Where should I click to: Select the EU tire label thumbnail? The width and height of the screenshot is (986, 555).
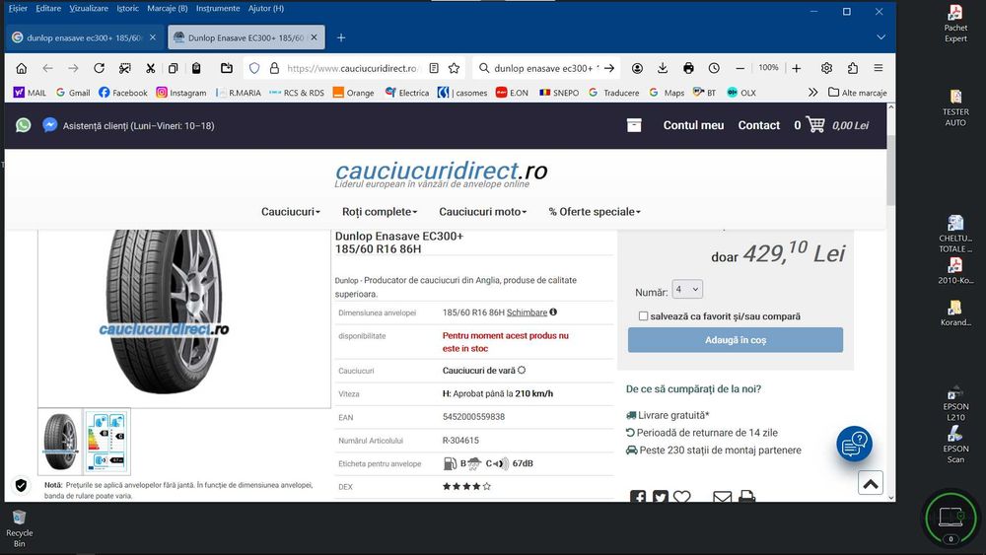point(106,442)
